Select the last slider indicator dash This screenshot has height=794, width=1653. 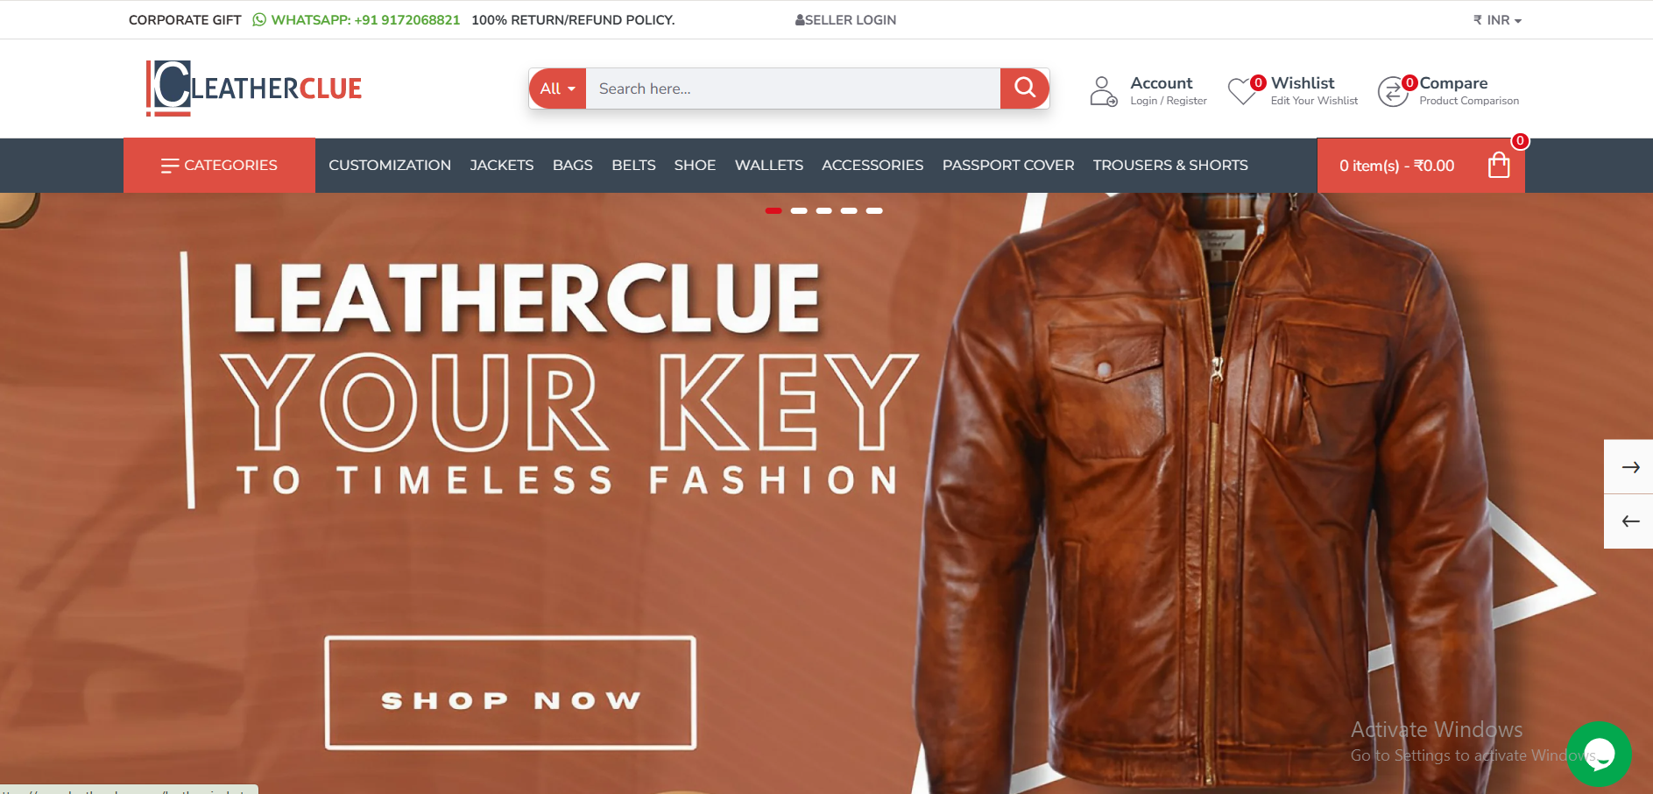874,210
